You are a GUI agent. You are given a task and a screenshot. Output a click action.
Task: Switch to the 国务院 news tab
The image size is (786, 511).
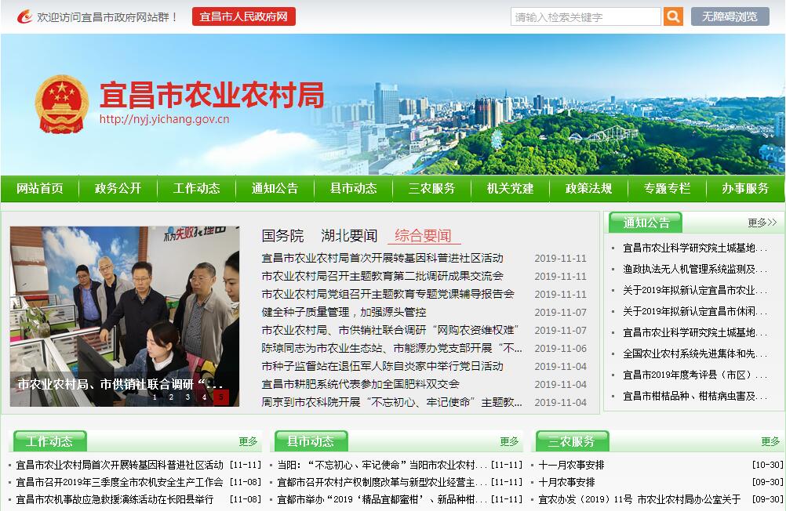pos(282,236)
